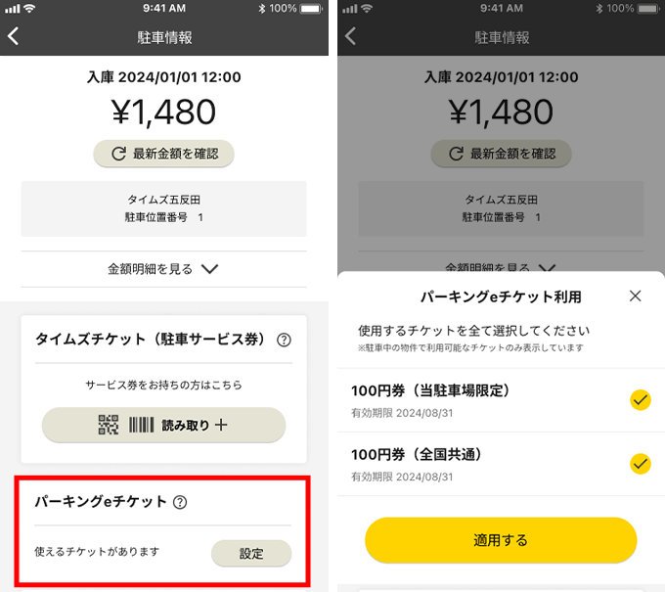Tap refresh icon in left 最新金額を確認 button
This screenshot has height=592, width=665.
click(x=118, y=154)
